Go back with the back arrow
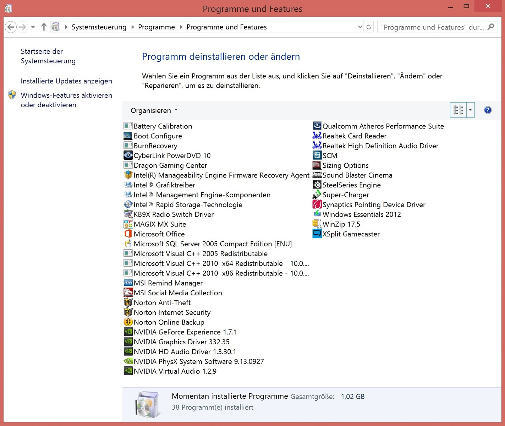This screenshot has width=505, height=426. pos(11,27)
